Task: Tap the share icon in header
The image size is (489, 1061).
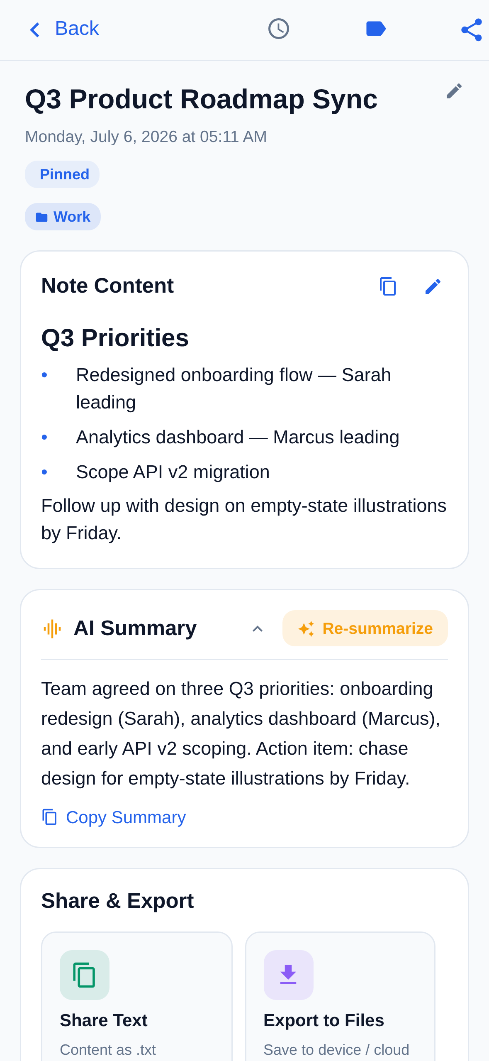Action: point(472,29)
